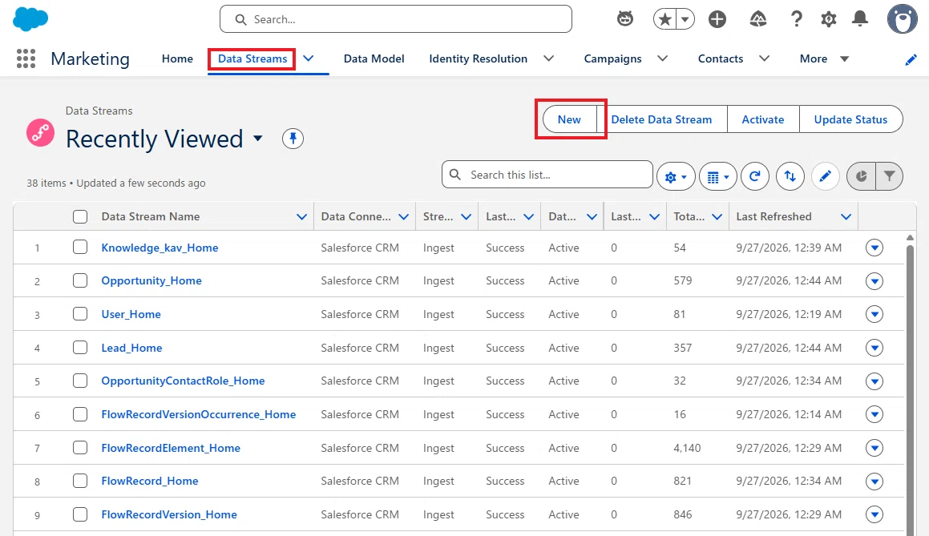Open the Opportunity_Home data stream link

coord(151,280)
